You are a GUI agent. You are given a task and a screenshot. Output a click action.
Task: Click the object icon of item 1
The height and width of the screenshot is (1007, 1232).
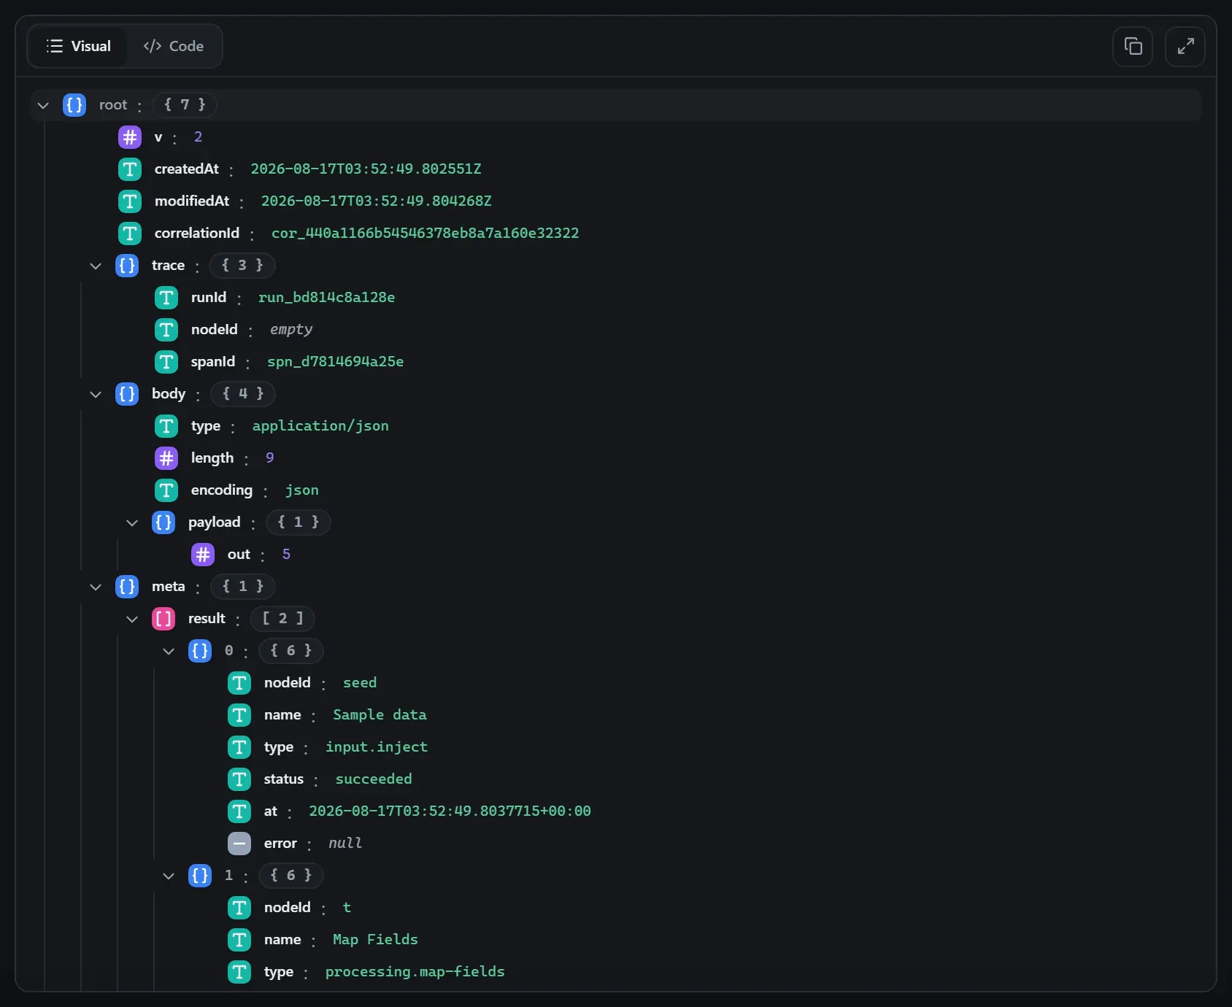(x=200, y=876)
